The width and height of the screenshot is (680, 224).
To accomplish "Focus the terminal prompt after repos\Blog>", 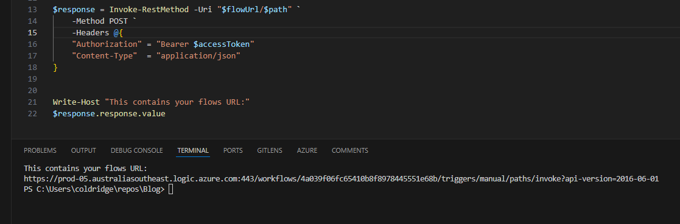I will (171, 189).
